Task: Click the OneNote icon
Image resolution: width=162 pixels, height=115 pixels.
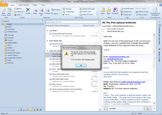Action: pos(115,10)
